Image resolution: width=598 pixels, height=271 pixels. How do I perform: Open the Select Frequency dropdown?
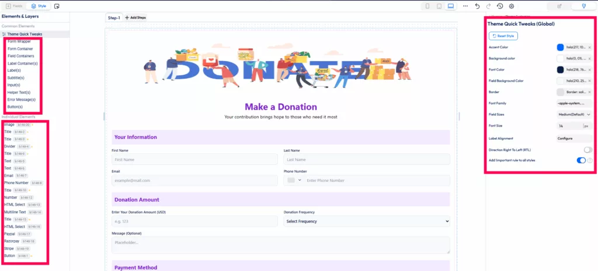pyautogui.click(x=367, y=221)
